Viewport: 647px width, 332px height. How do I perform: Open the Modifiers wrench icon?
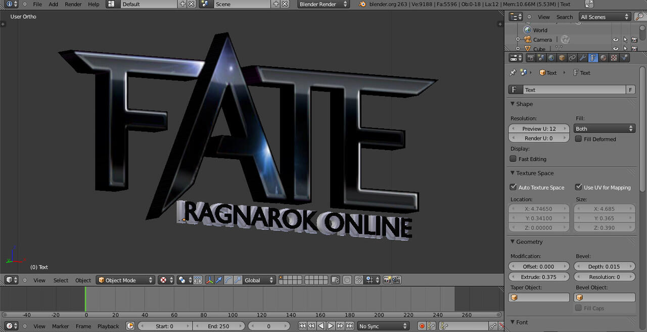pos(582,58)
